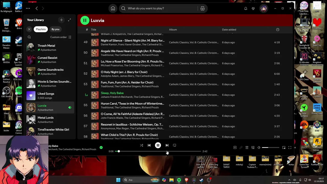Open the Liked Songs collection

(x=50, y=96)
